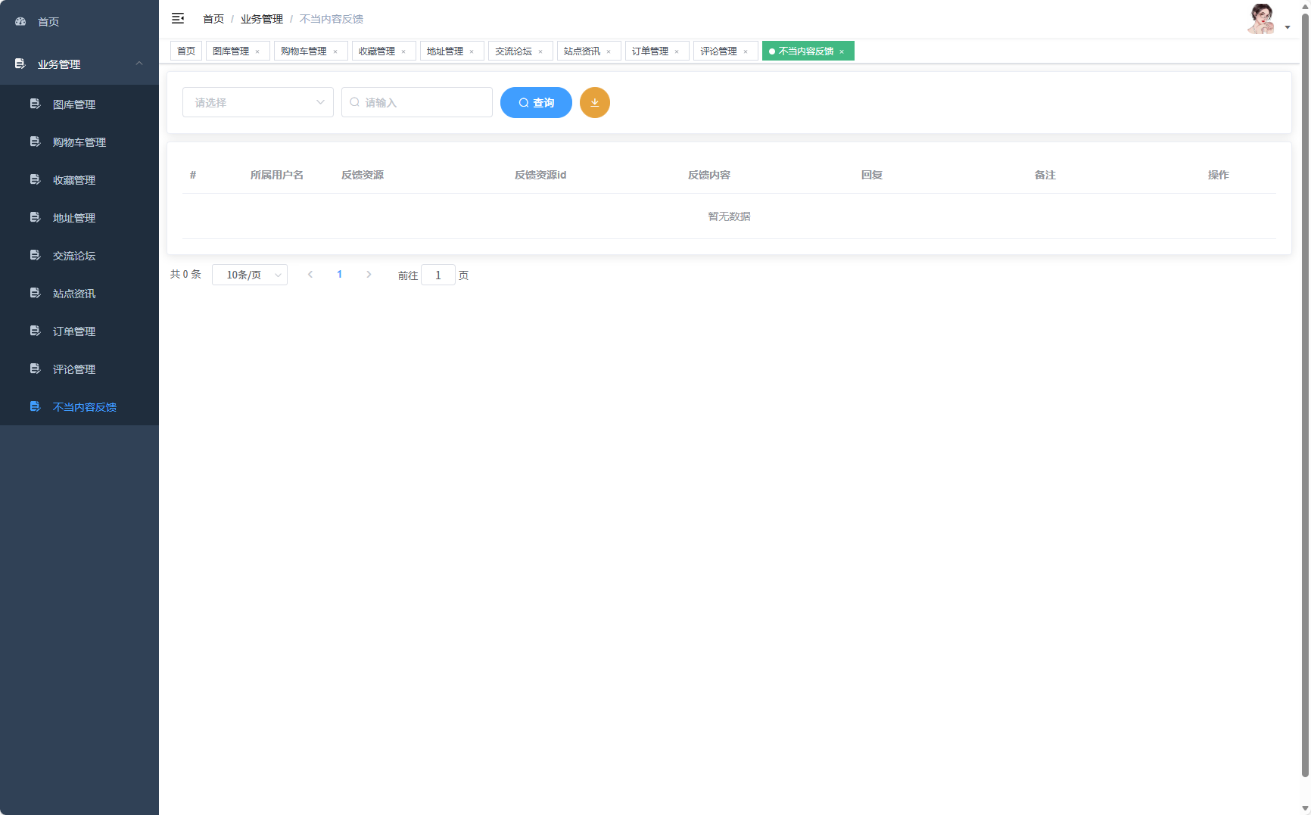Click the 收藏管理 sidebar icon
Viewport: 1311px width, 815px height.
point(35,179)
